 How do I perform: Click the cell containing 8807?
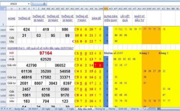click(x=39, y=83)
